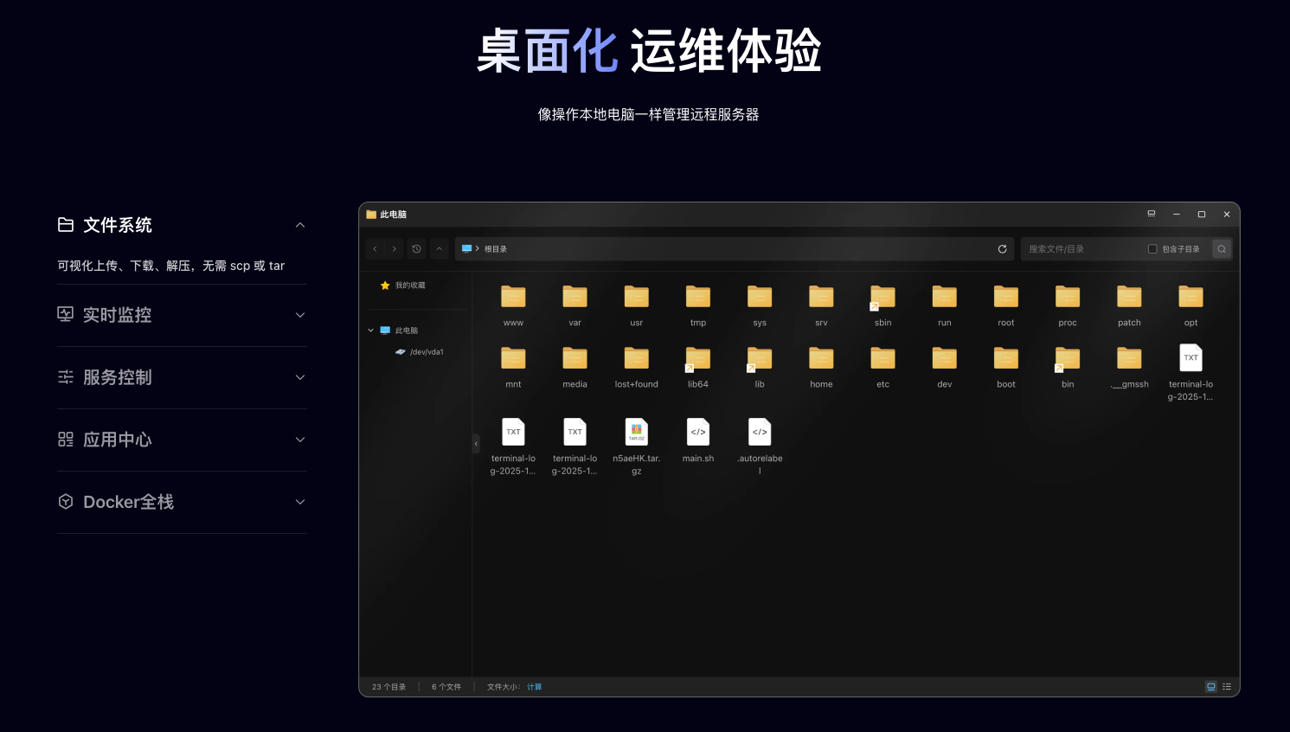Click the 计算 file size link
This screenshot has width=1290, height=732.
tap(534, 687)
